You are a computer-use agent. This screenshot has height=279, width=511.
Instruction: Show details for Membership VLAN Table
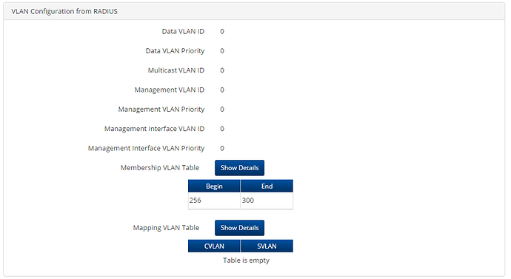coord(239,168)
